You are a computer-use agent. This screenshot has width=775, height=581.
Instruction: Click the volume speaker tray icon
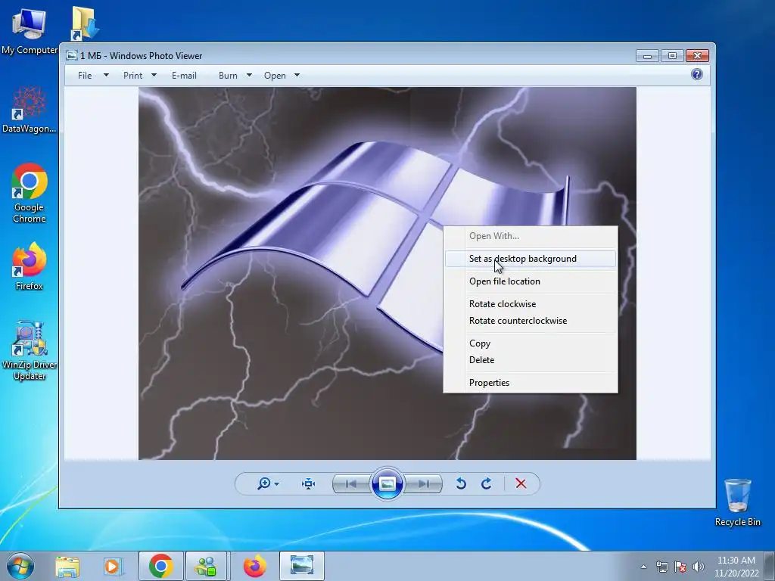[699, 567]
